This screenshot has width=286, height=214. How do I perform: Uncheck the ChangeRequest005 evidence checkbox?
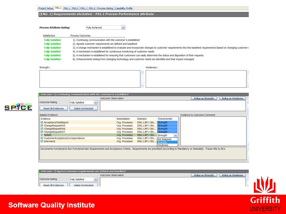point(42,125)
